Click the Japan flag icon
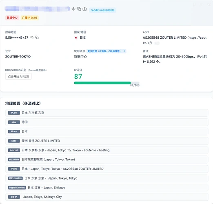Viewport: 213px width, 204px height. pos(76,38)
